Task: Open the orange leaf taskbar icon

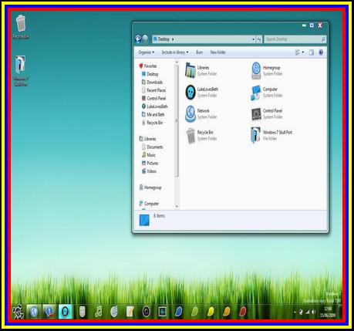Action: coord(227,312)
